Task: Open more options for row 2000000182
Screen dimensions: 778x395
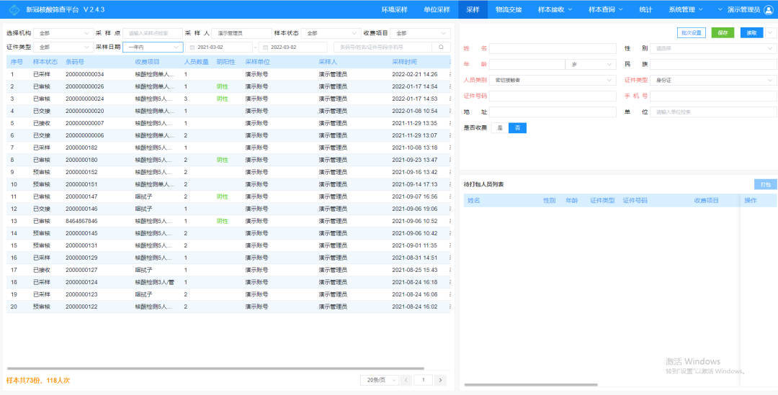Action: point(450,147)
